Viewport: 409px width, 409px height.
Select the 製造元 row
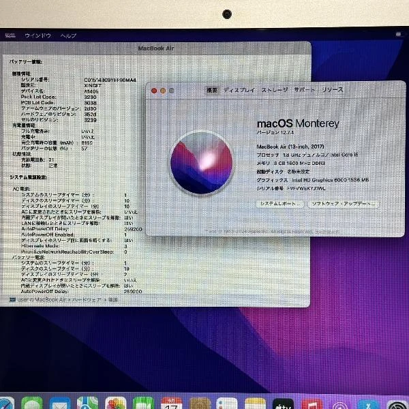pyautogui.click(x=61, y=86)
